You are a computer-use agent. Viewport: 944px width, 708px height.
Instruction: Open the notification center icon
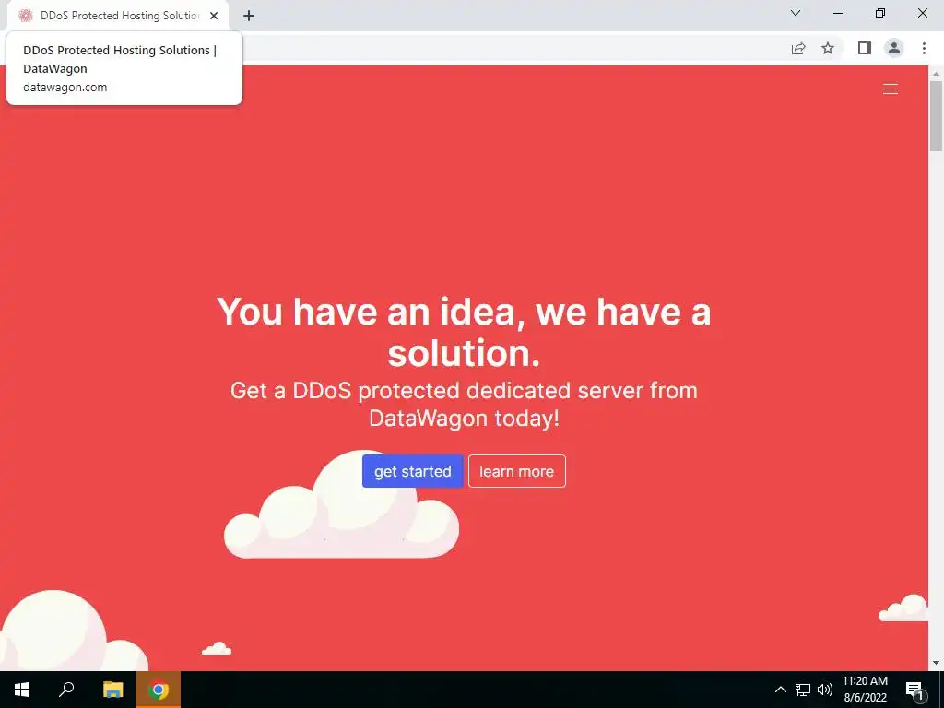click(x=914, y=690)
